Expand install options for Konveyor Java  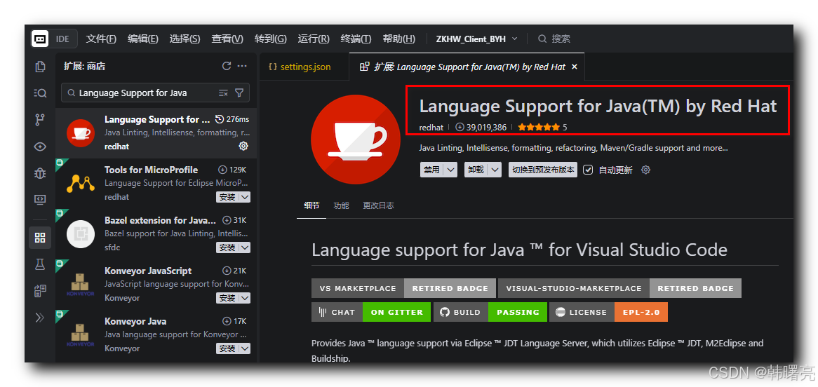(245, 348)
